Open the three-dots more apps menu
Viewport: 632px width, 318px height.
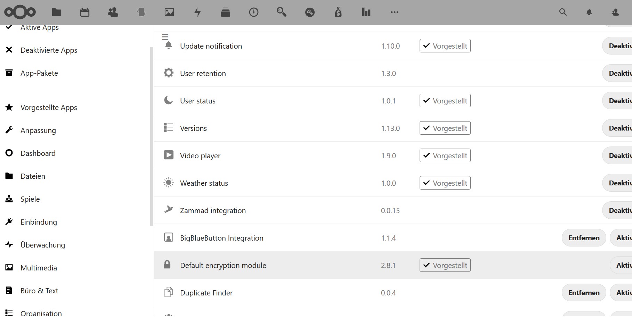tap(394, 12)
